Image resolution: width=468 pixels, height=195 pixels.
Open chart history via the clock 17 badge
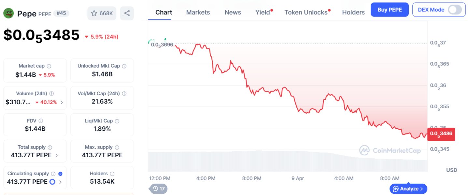[x=158, y=188]
